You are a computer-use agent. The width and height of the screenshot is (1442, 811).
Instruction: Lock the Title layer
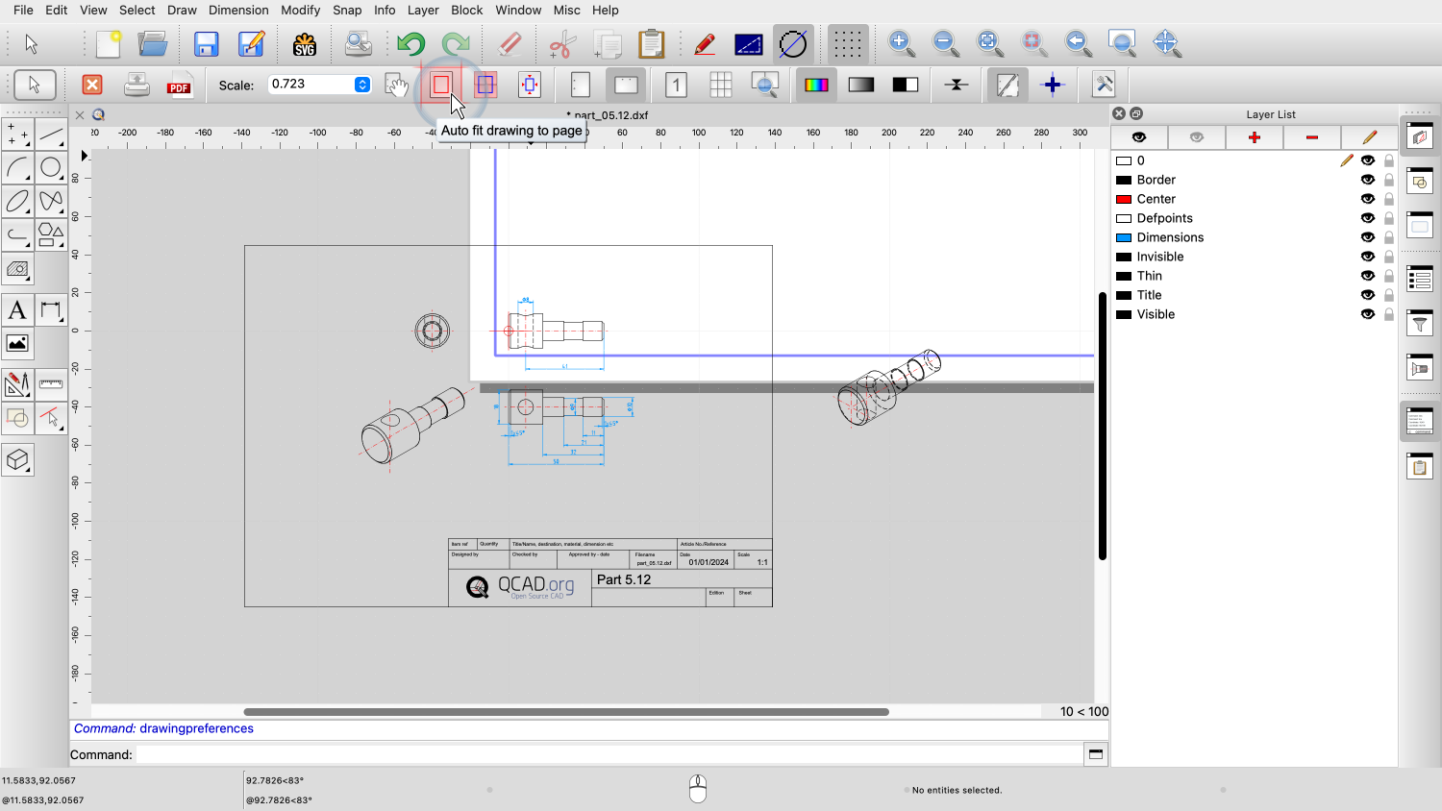point(1389,295)
